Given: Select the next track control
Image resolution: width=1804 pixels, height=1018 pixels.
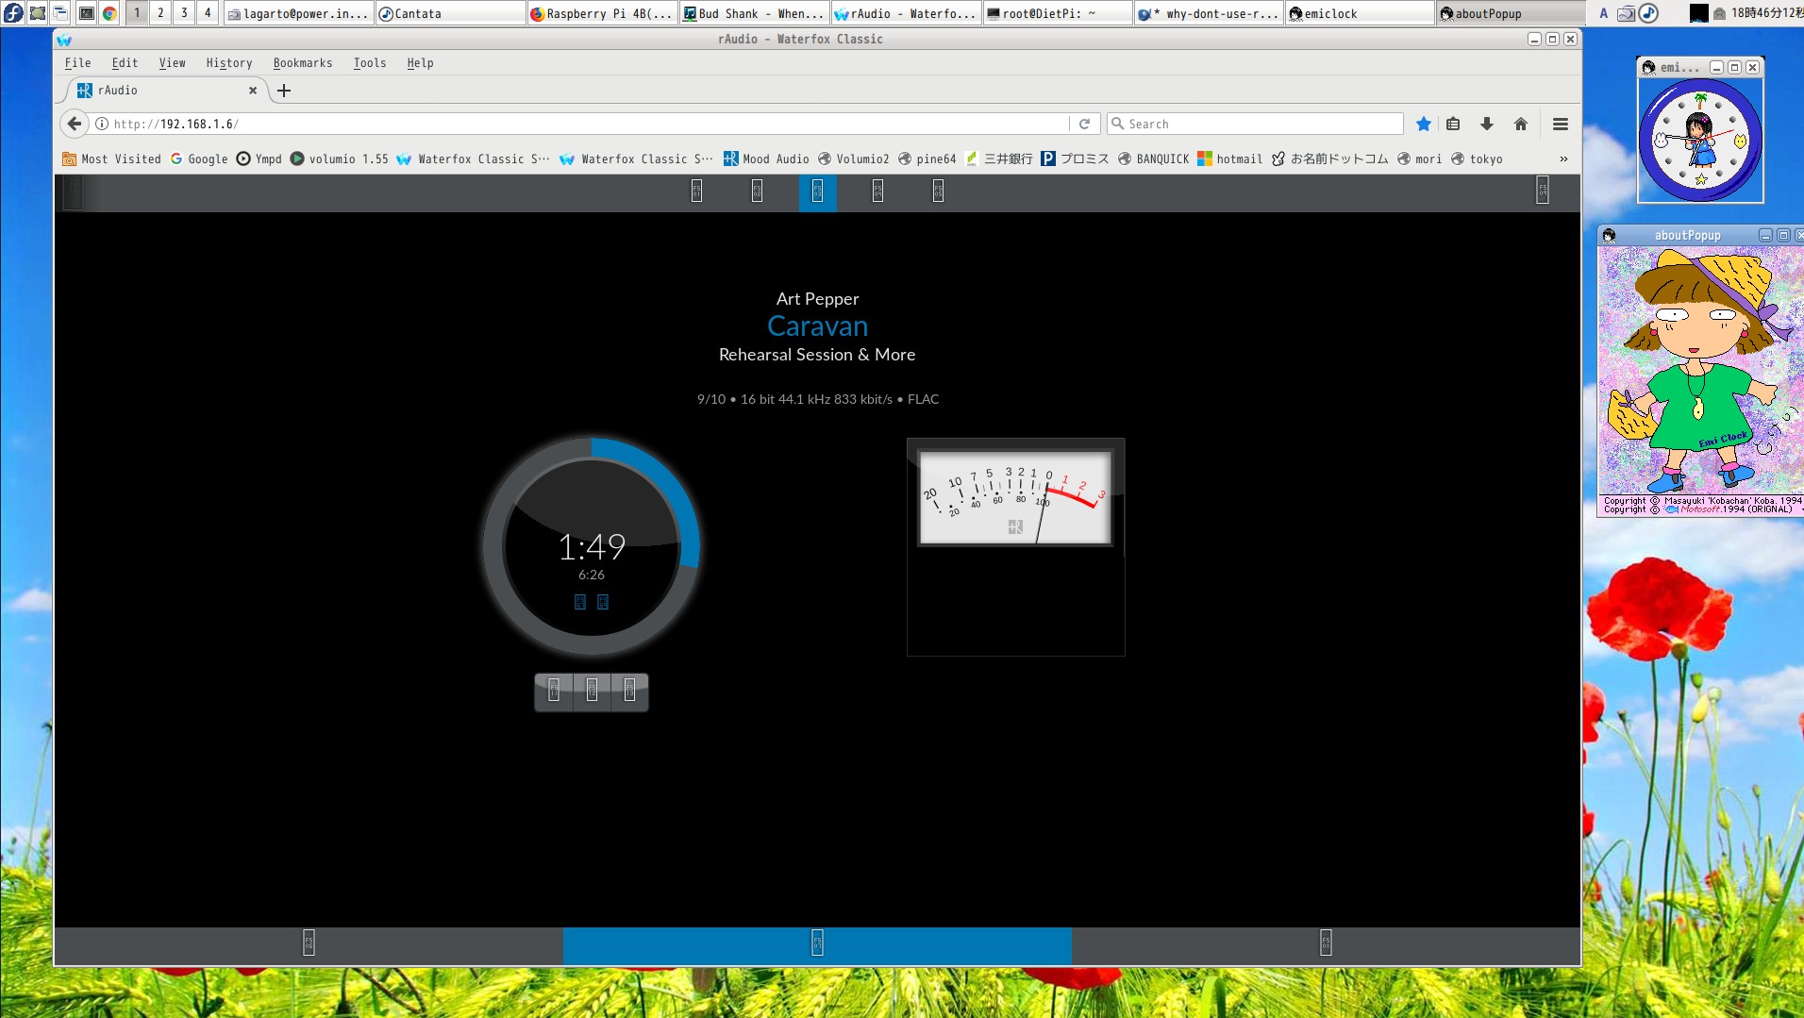Looking at the screenshot, I should [628, 691].
